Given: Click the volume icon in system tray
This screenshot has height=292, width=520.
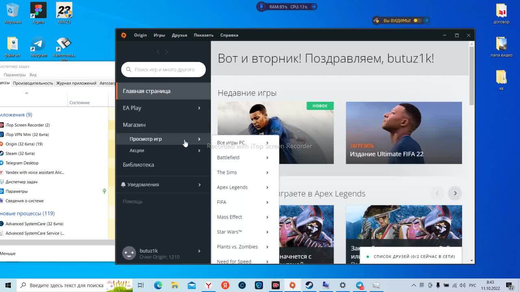Looking at the screenshot, I should point(461,285).
